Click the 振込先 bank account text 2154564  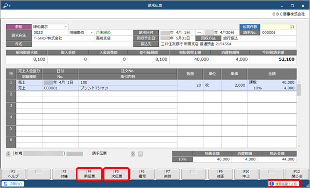223,44
